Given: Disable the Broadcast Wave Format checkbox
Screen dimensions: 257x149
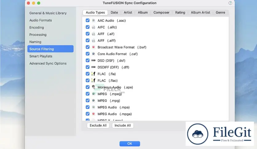Looking at the screenshot, I should (x=88, y=47).
